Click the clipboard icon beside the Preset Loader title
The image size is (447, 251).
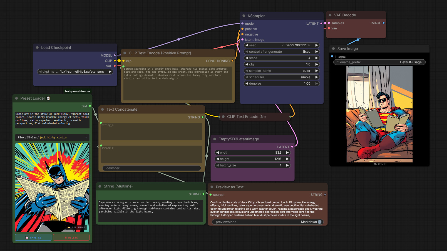point(48,98)
